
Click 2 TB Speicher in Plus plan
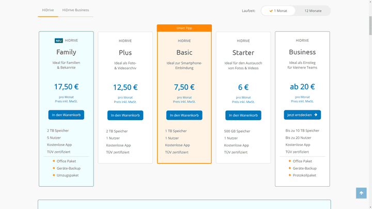click(x=117, y=131)
